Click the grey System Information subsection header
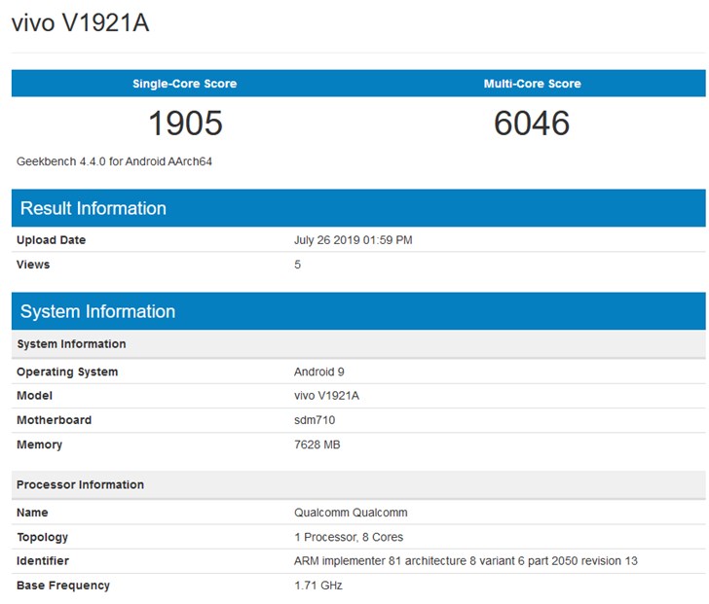 [x=71, y=344]
